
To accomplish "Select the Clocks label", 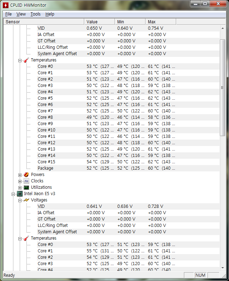I will point(37,181).
